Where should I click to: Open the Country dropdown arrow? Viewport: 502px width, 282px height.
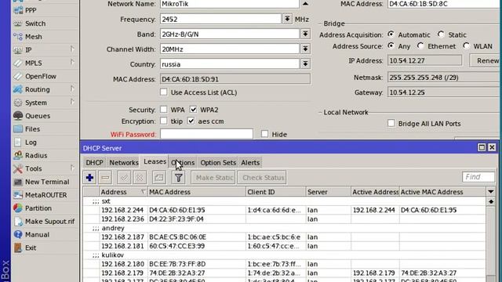point(305,64)
